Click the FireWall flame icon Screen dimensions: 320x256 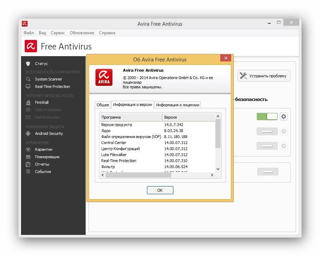tap(28, 102)
